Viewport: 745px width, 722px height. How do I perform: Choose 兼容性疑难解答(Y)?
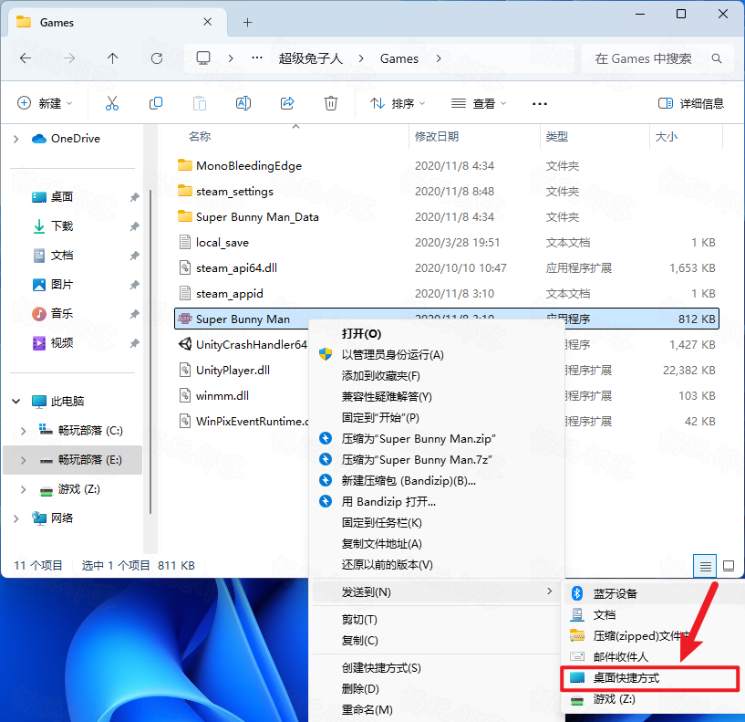coord(387,397)
